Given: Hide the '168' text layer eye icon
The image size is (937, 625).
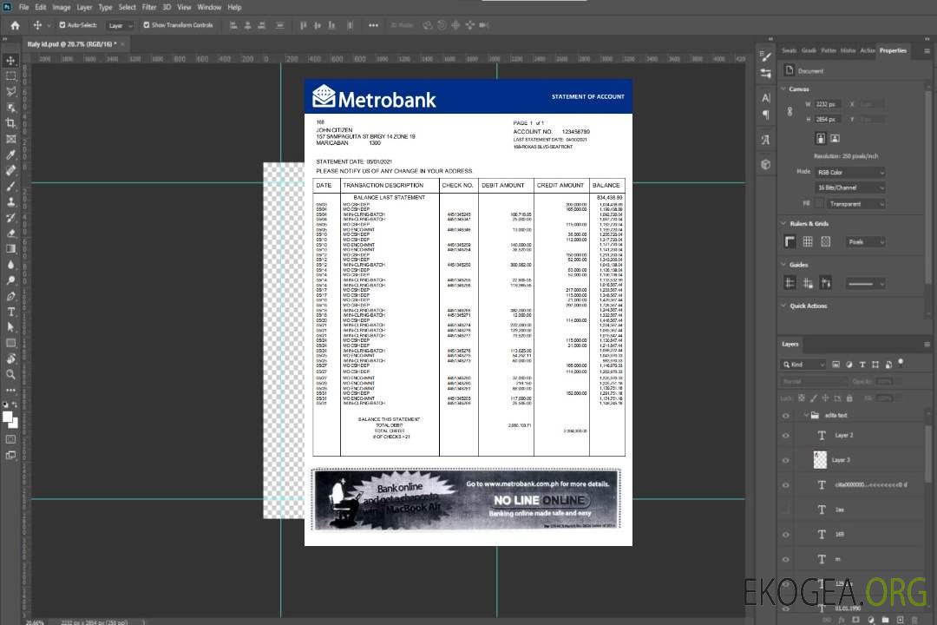Looking at the screenshot, I should click(x=786, y=535).
